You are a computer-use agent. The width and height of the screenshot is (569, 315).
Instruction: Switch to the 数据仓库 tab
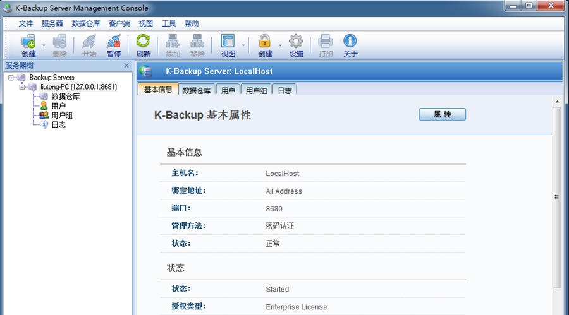(x=197, y=90)
